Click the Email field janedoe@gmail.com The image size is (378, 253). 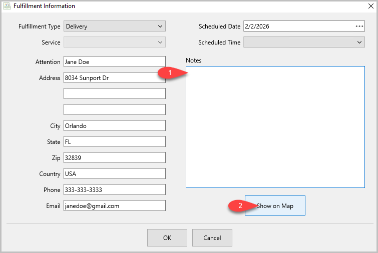click(x=115, y=205)
